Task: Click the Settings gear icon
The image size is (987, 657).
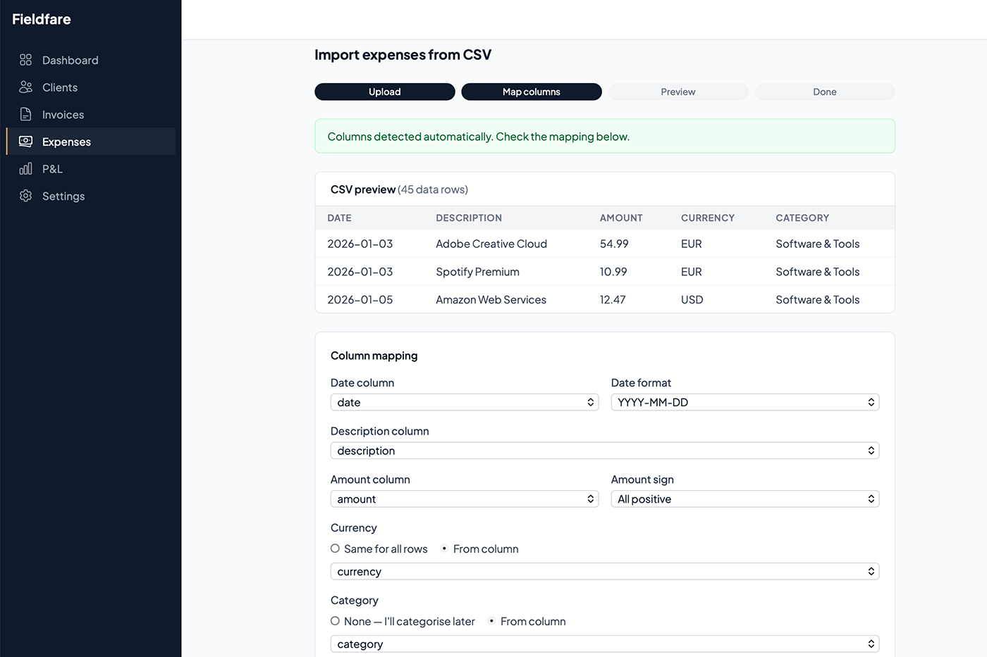Action: 26,196
